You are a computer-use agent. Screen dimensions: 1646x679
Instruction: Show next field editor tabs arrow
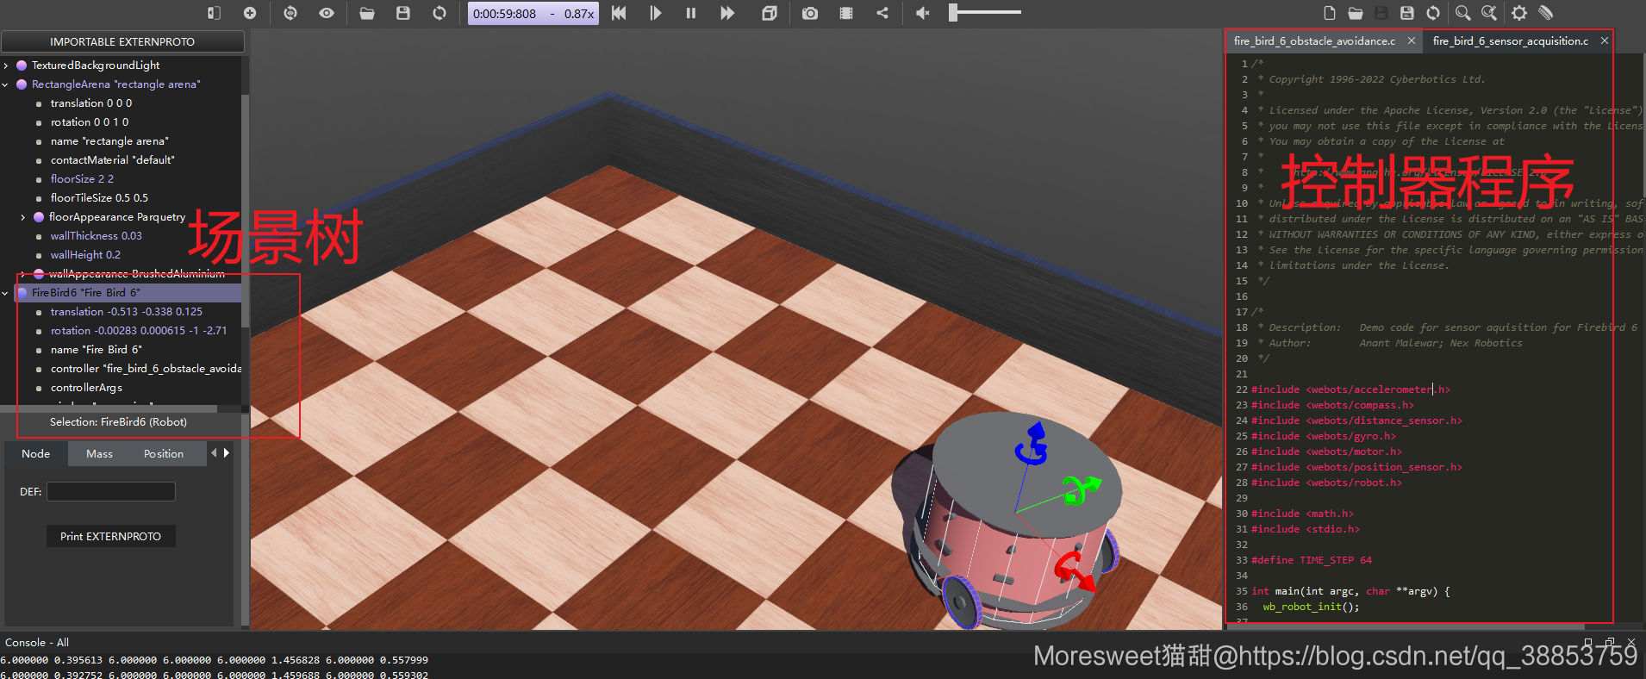coord(227,453)
